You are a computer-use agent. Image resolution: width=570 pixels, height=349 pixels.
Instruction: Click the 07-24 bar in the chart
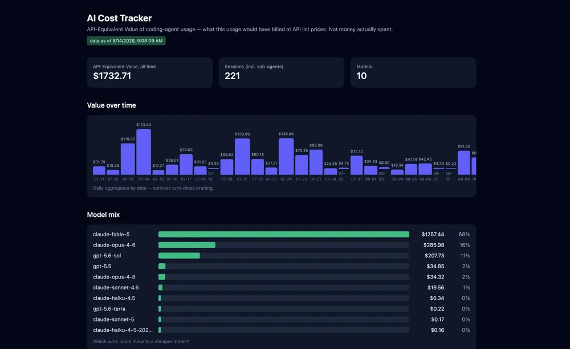[286, 157]
